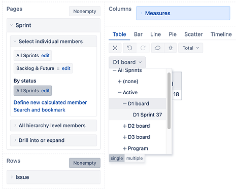Click edit link next to top All Sprints
The image size is (236, 190).
[x=45, y=56]
